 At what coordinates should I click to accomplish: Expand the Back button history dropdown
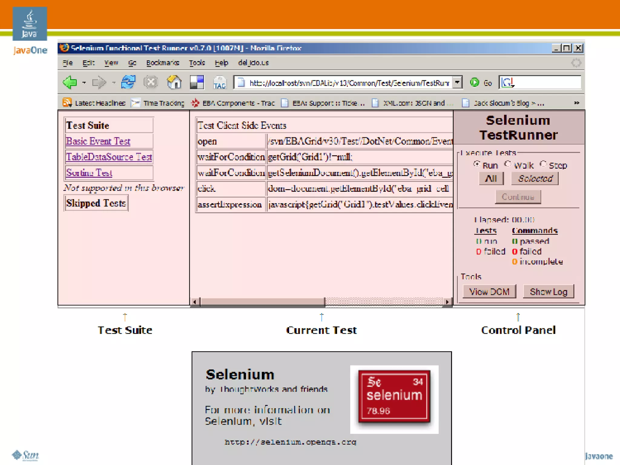point(84,82)
